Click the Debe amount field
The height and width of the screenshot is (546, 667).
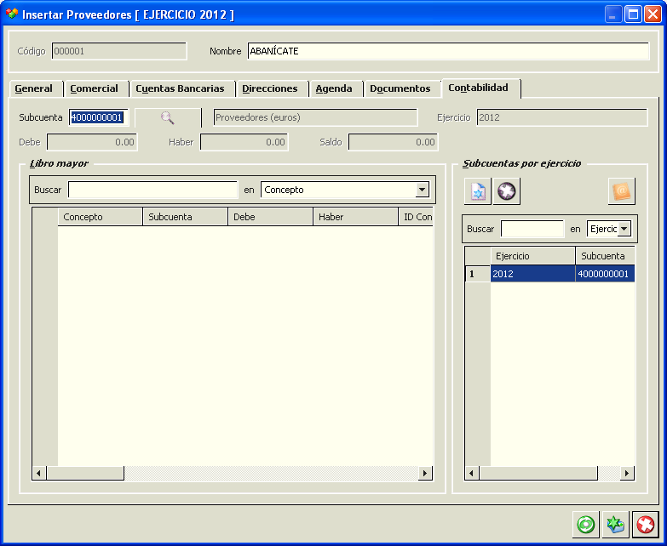click(x=92, y=142)
